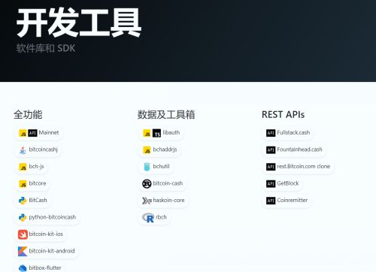376x272 pixels.
Task: Click the R language icon beside rbch
Action: [148, 218]
